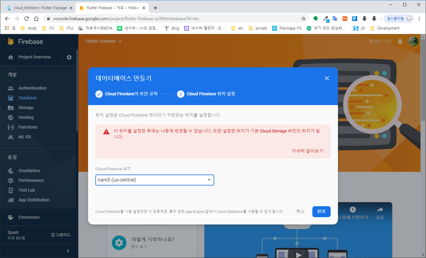This screenshot has height=258, width=426.
Task: Click the red warning triangle icon
Action: (x=106, y=132)
